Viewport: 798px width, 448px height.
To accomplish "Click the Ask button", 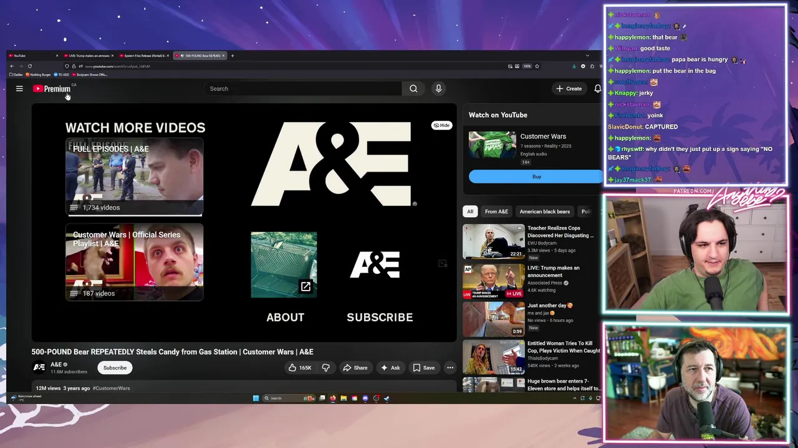I will tap(390, 368).
